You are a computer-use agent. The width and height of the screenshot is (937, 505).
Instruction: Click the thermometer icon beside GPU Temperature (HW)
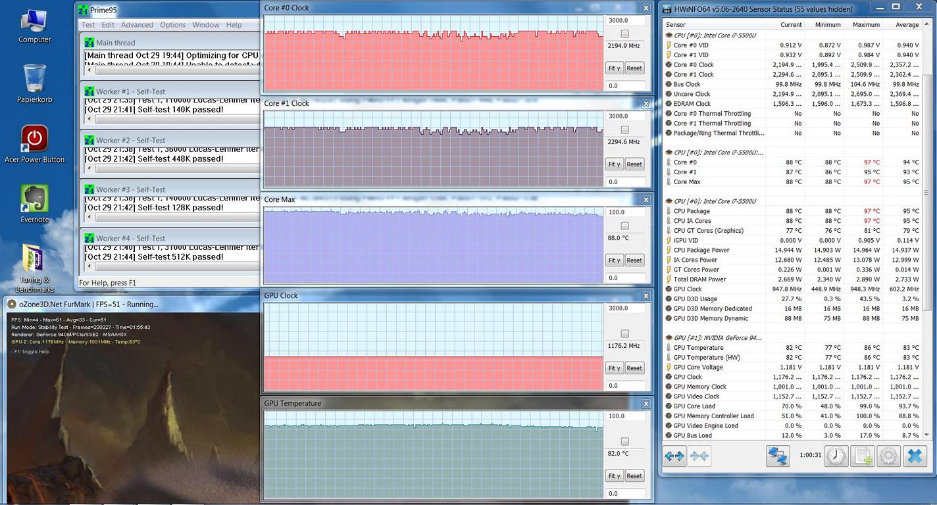(669, 358)
